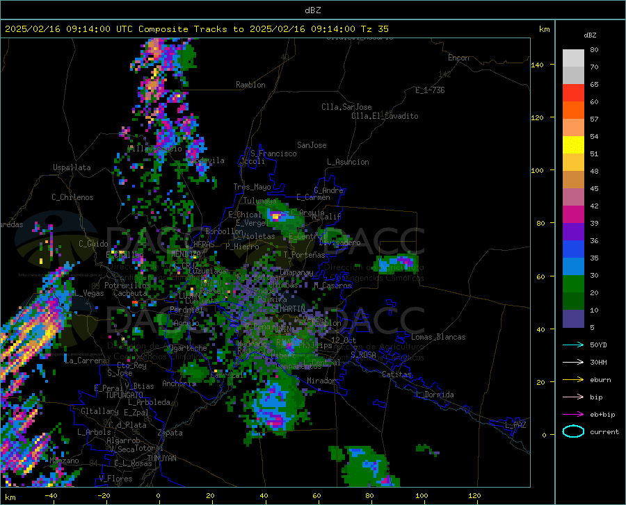Click the Cacheuta map label
Viewport: 626px width, 505px height.
point(130,293)
